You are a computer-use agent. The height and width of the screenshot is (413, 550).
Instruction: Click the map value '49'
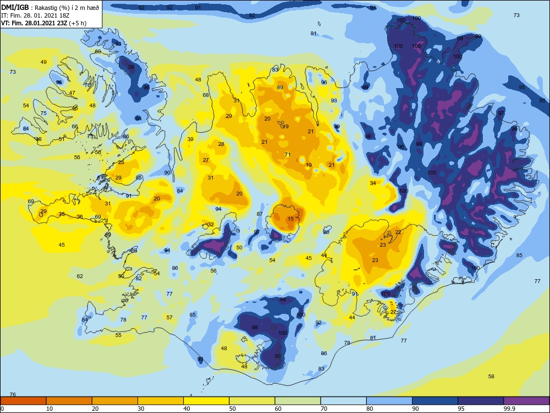click(x=43, y=62)
